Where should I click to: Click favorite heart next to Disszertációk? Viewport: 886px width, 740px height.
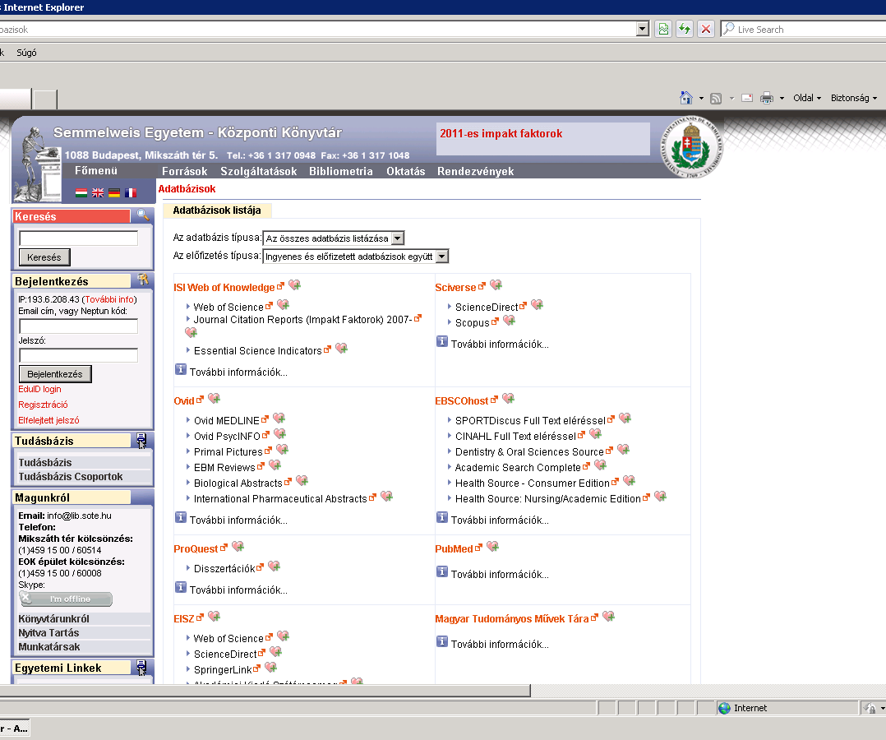[x=274, y=567]
